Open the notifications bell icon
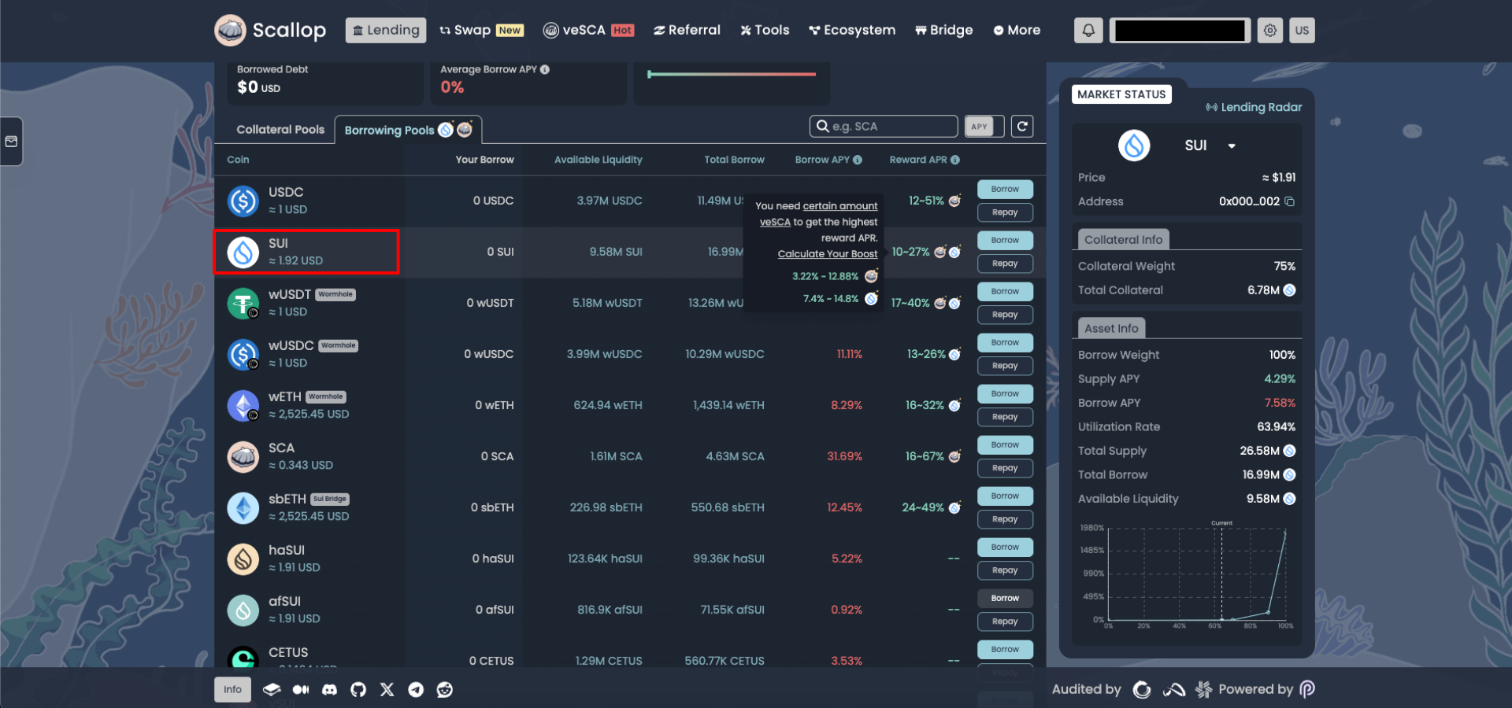The height and width of the screenshot is (708, 1512). [1088, 31]
